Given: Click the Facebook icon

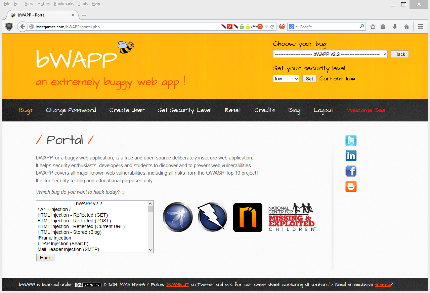Looking at the screenshot, I should coord(351,171).
